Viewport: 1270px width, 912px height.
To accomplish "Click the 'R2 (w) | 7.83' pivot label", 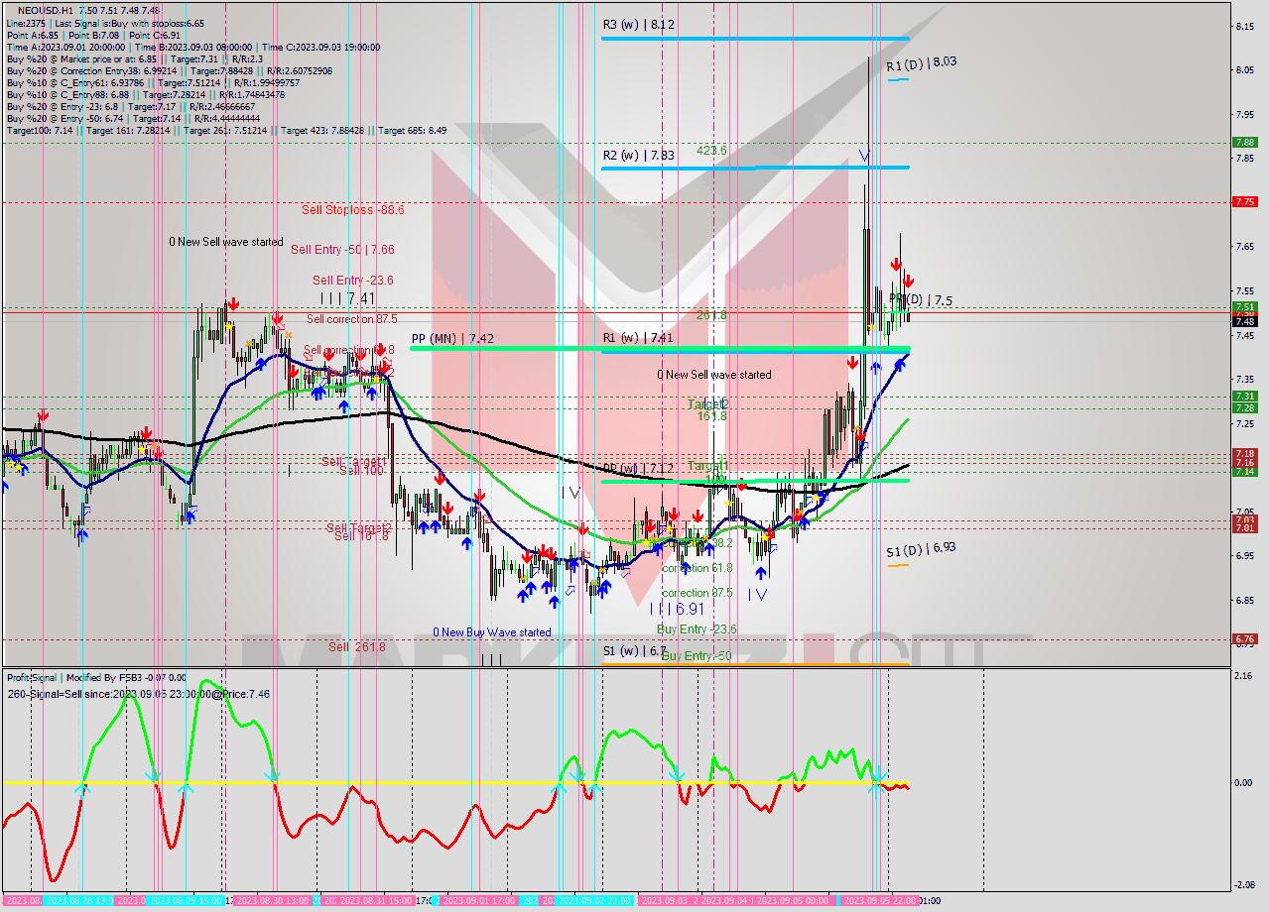I will coord(639,156).
